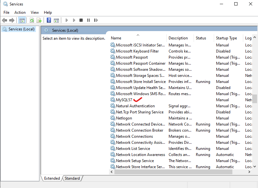Click gear icon in Services (Local) header
Viewport: 258px width, 188px height.
47,30
